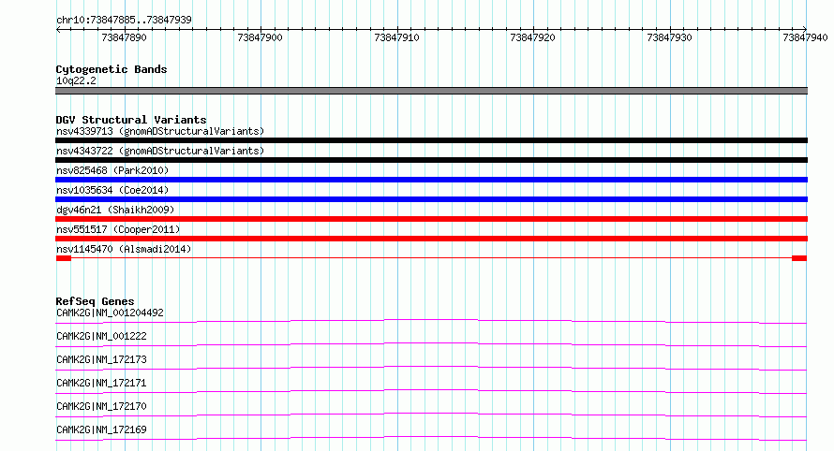This screenshot has height=451, width=834.
Task: Click ruler position 73847900
Action: pyautogui.click(x=261, y=37)
